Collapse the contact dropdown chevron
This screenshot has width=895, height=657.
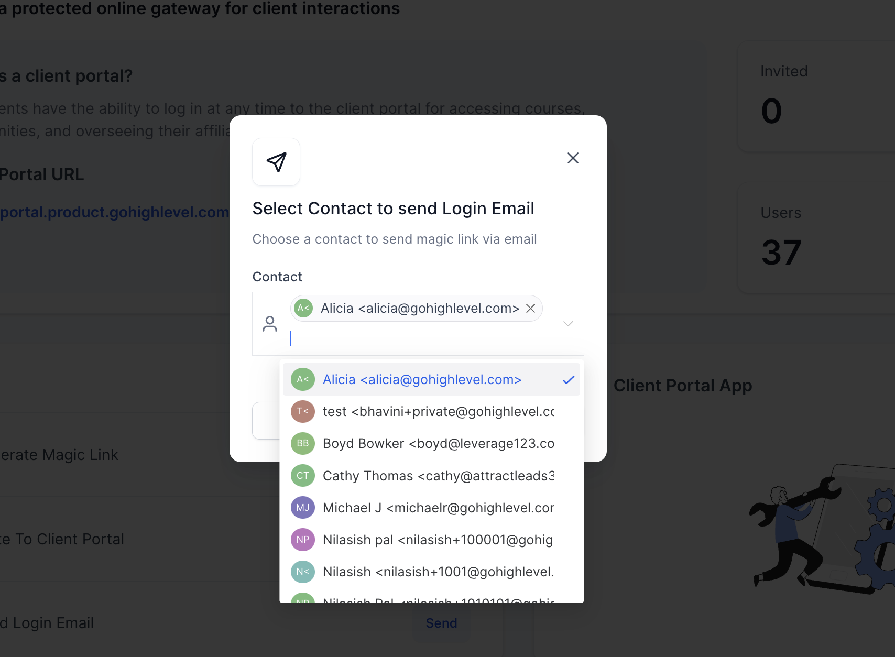[x=568, y=324]
